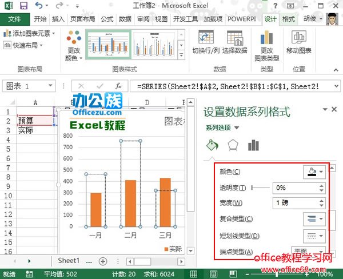Switch to Normal view in status bar
The height and width of the screenshot is (279, 343).
194,274
